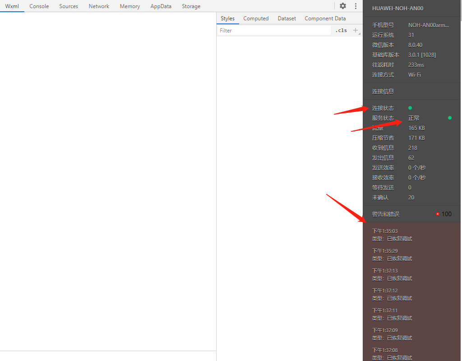
Task: Click the 手机型号 label
Action: point(383,25)
